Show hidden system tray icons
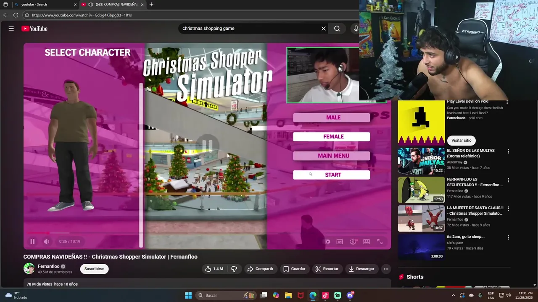Image resolution: width=538 pixels, height=302 pixels. 453,295
